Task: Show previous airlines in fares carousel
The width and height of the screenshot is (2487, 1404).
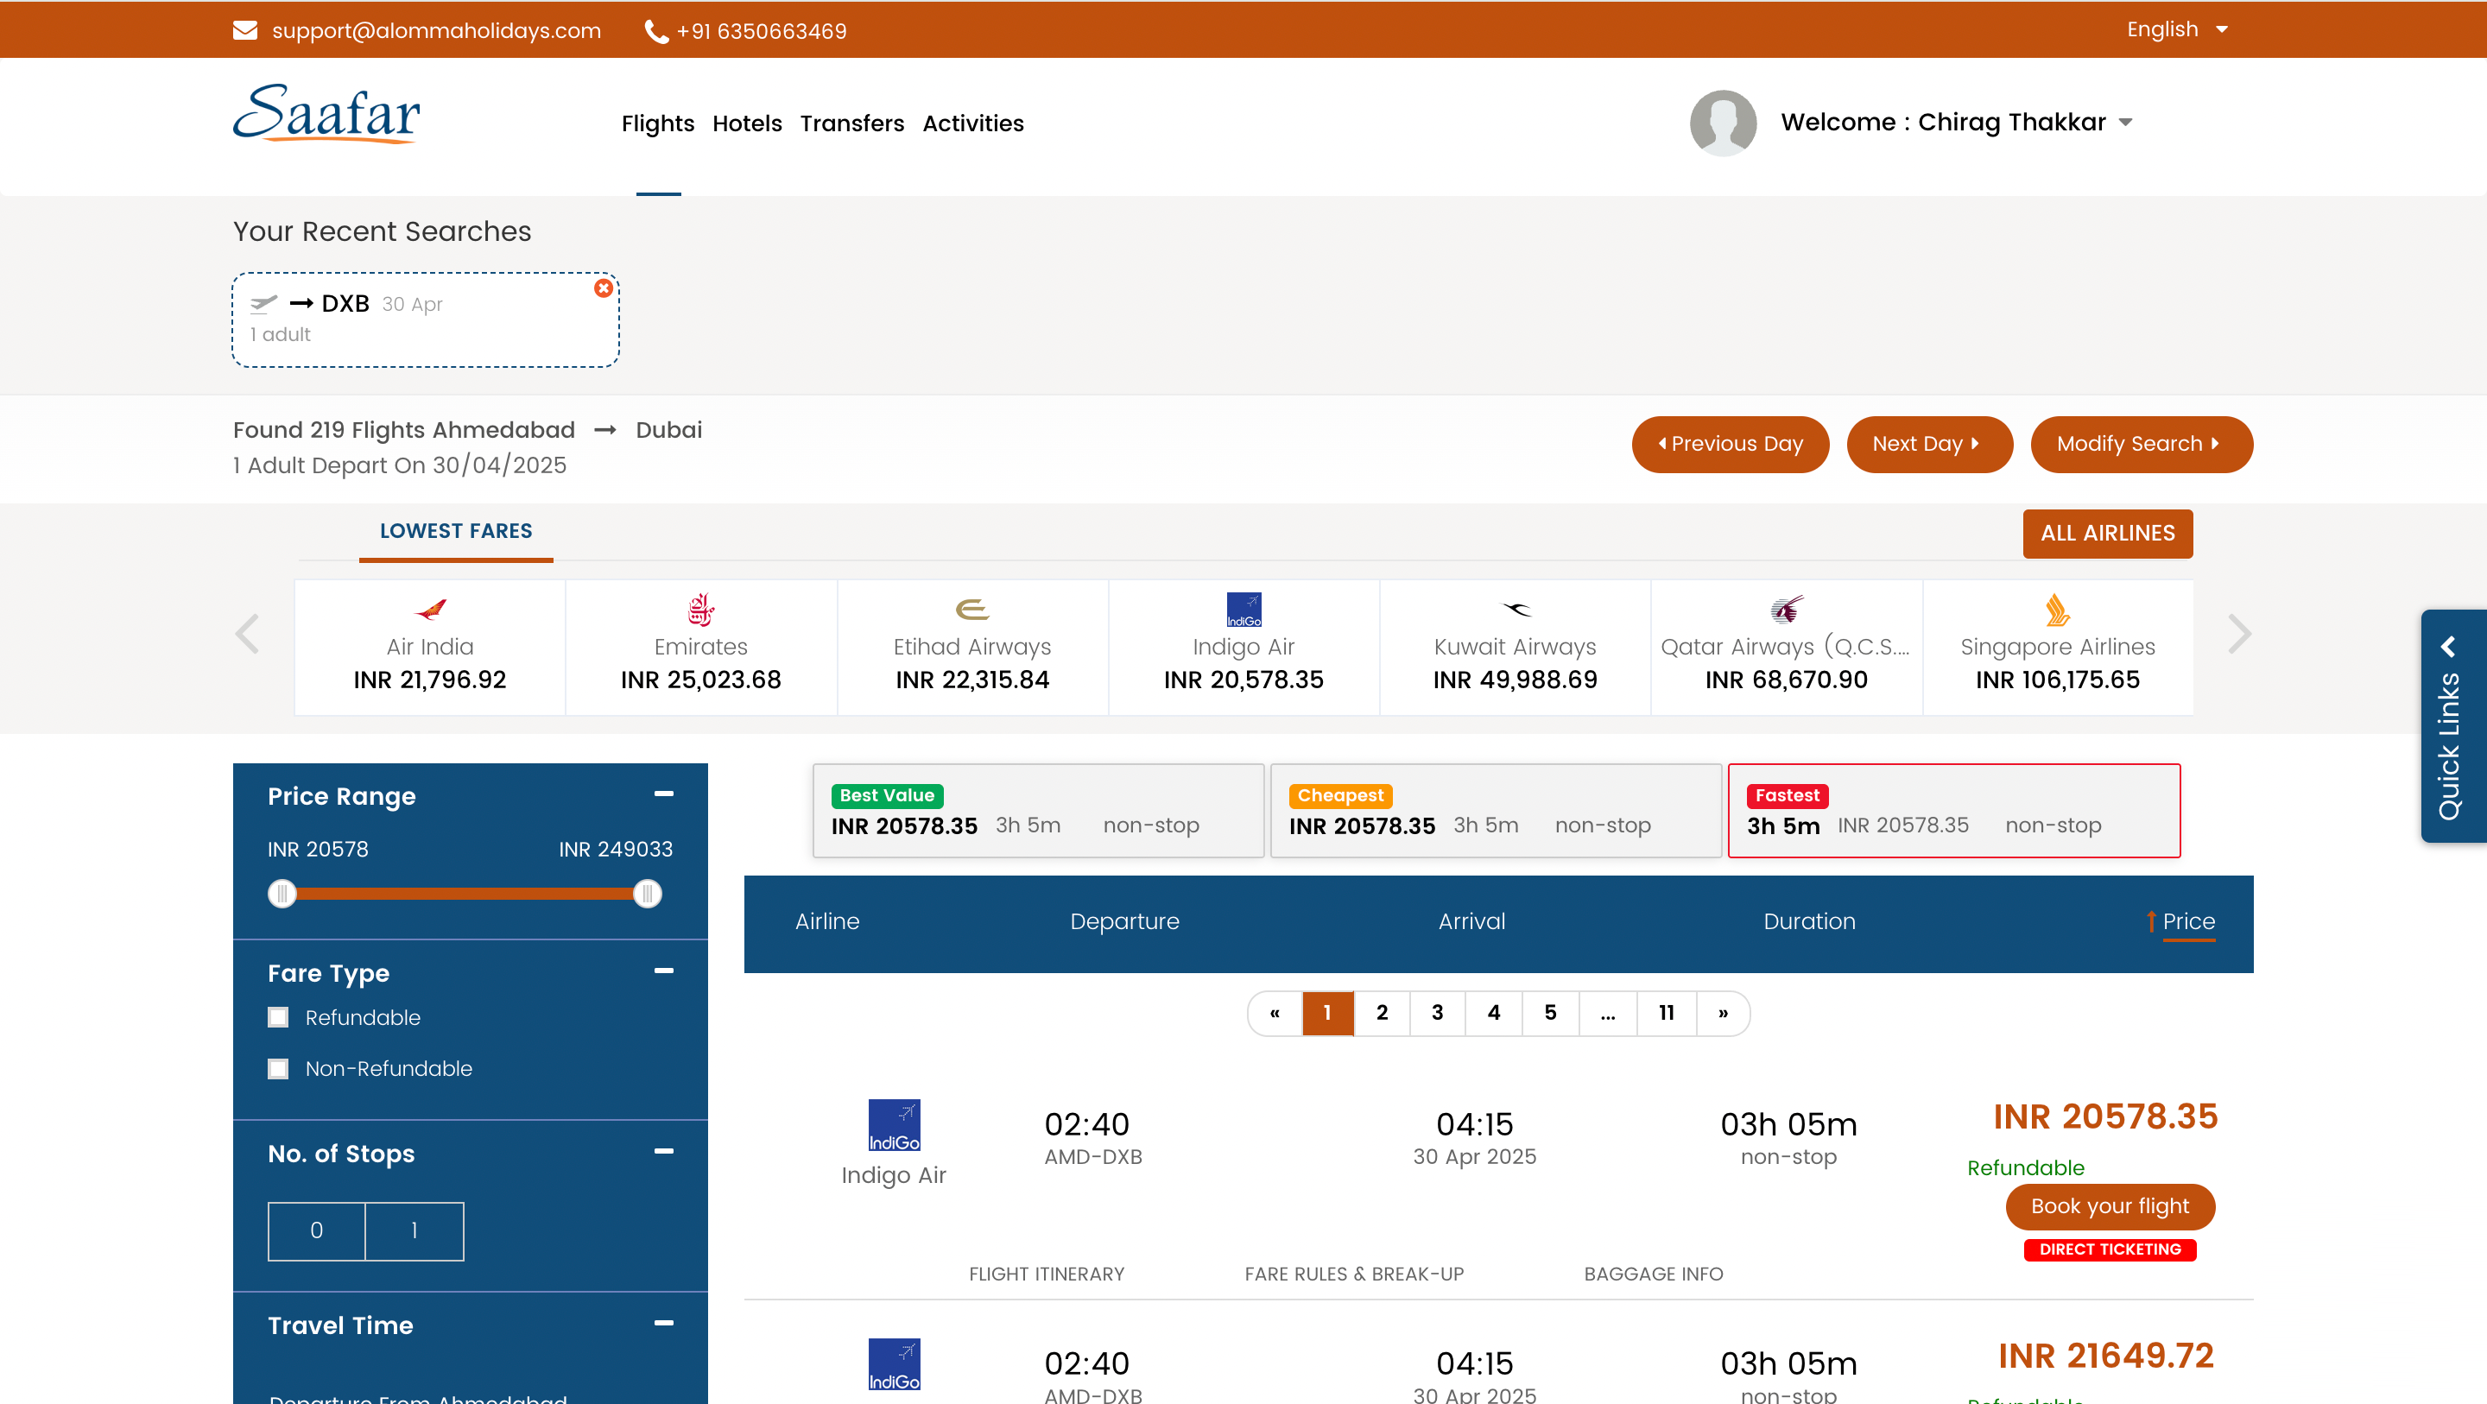Action: point(247,635)
